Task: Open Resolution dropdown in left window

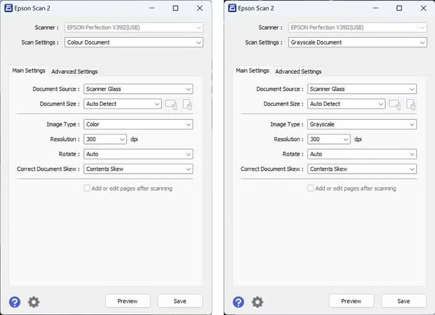Action: (105, 140)
